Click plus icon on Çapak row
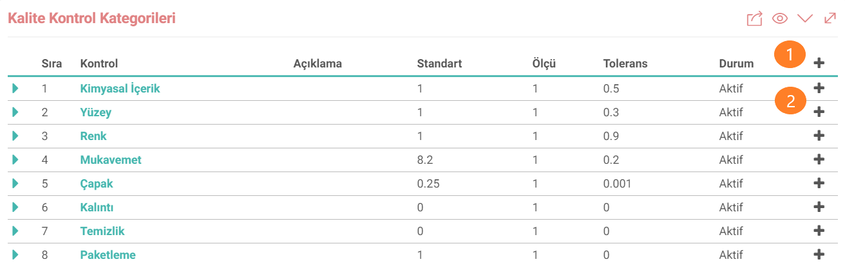This screenshot has height=264, width=845. 819,183
